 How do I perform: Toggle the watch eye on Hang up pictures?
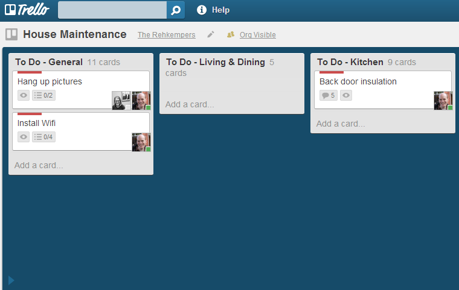(24, 95)
